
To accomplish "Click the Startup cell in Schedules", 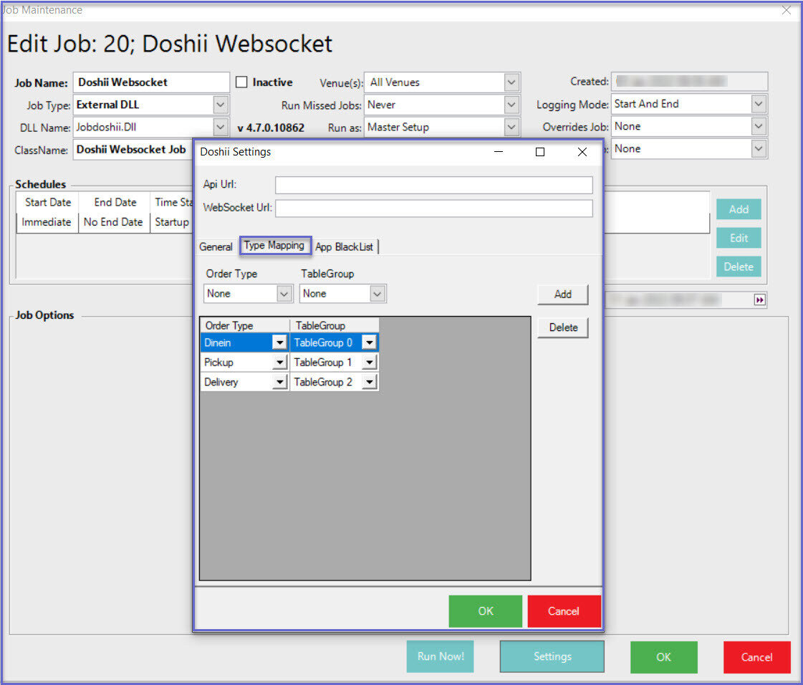I will click(172, 222).
